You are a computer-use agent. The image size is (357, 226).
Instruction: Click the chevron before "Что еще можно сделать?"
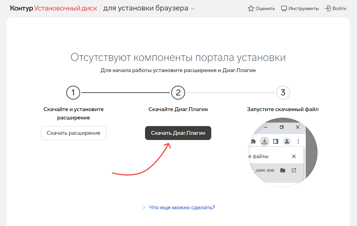(x=144, y=207)
